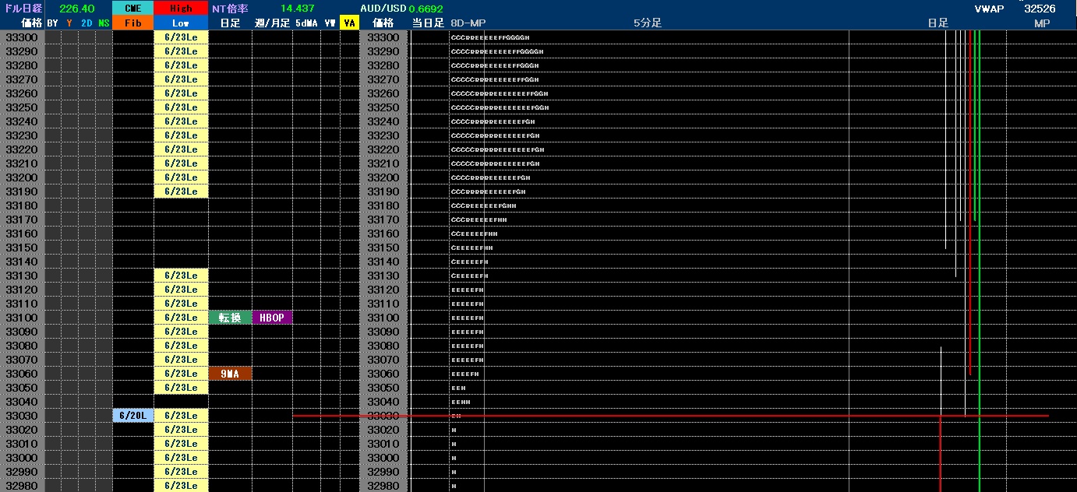Select 33250 in the leftmost price column
1077x492 pixels.
(22, 107)
